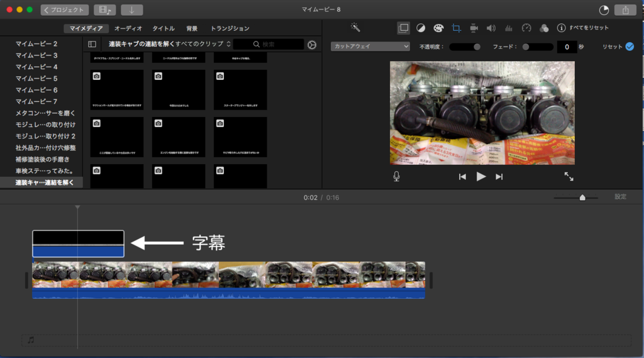The width and height of the screenshot is (644, 358).
Task: Click the blue audio waveform of the video clip
Action: [228, 293]
